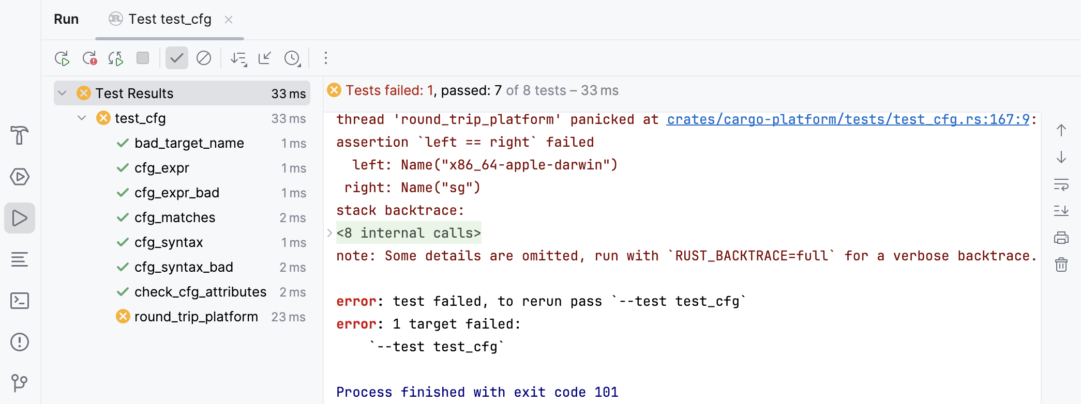The height and width of the screenshot is (404, 1081).
Task: Open the Build tool window hammer icon
Action: (20, 136)
